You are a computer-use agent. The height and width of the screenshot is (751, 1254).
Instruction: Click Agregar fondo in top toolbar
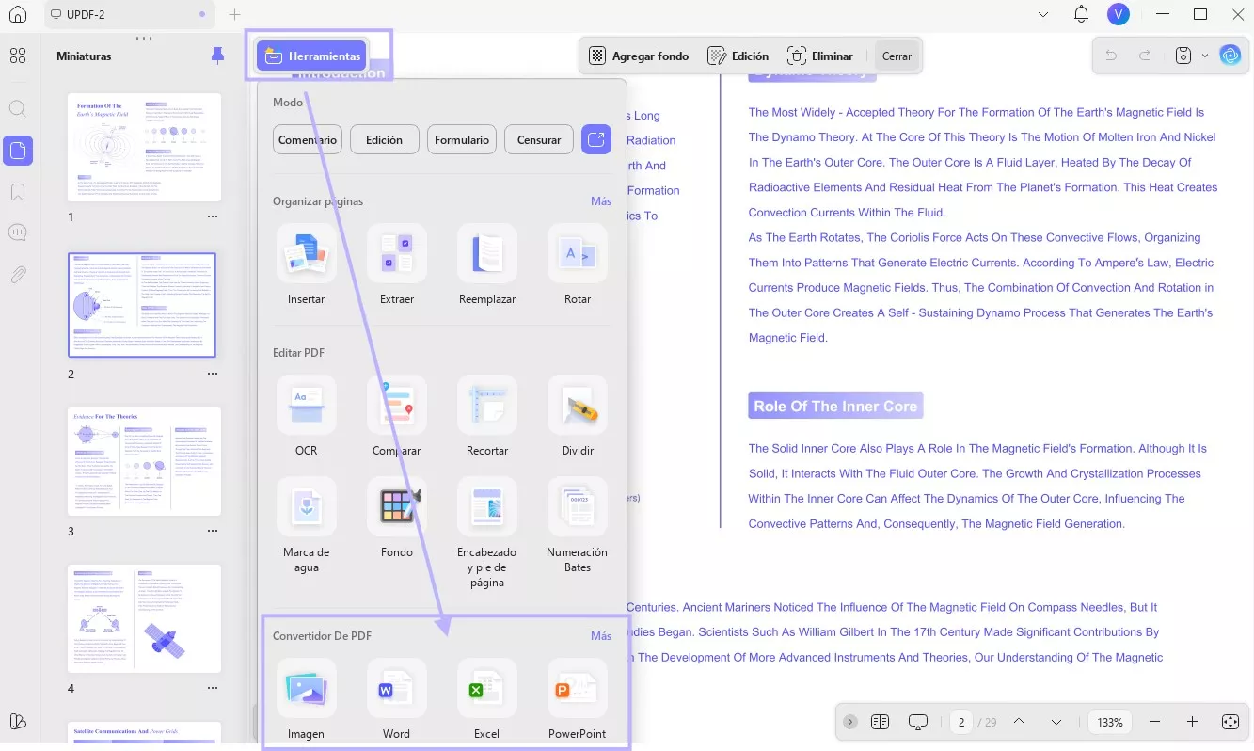(640, 56)
